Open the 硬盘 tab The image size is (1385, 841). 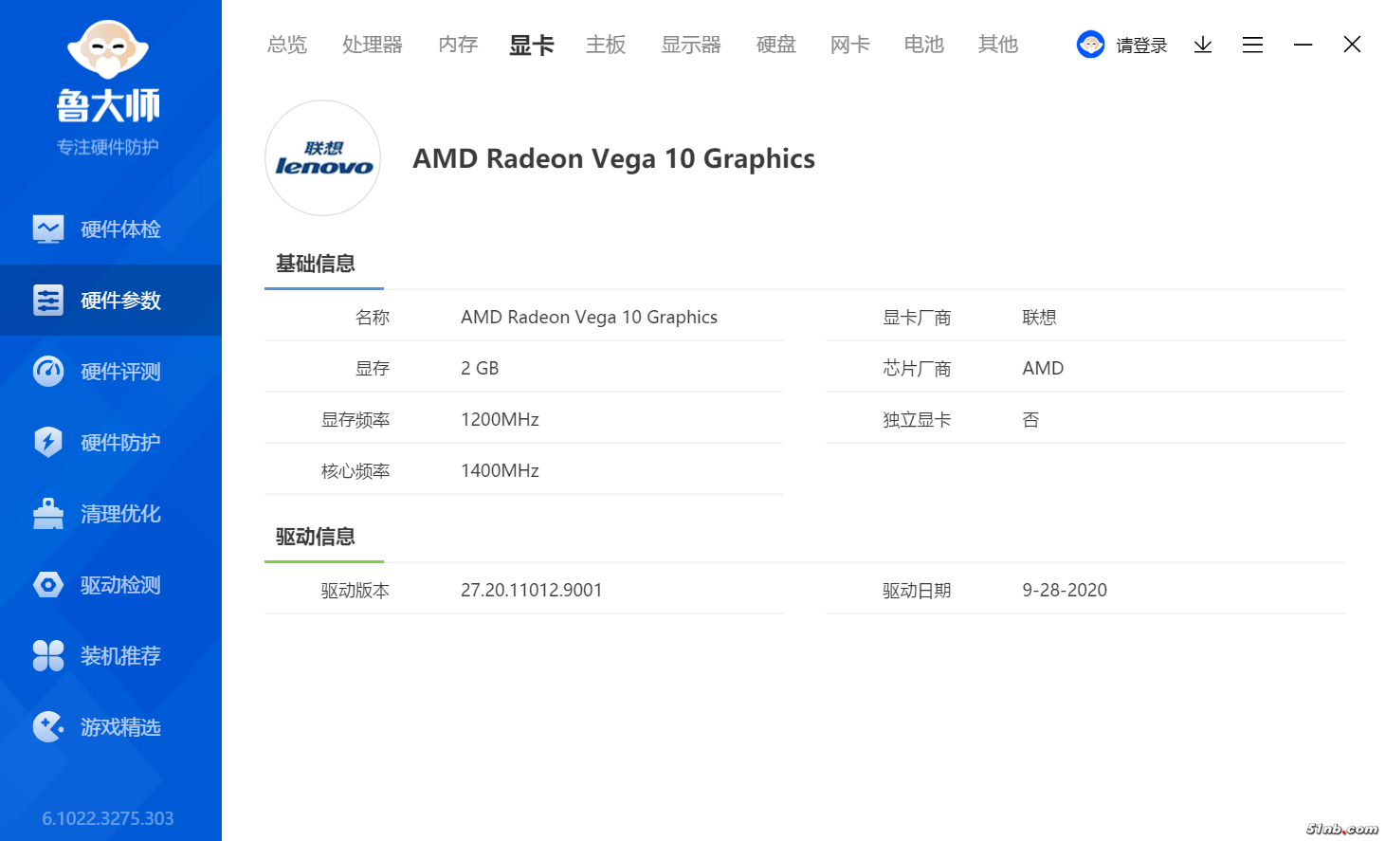[776, 45]
